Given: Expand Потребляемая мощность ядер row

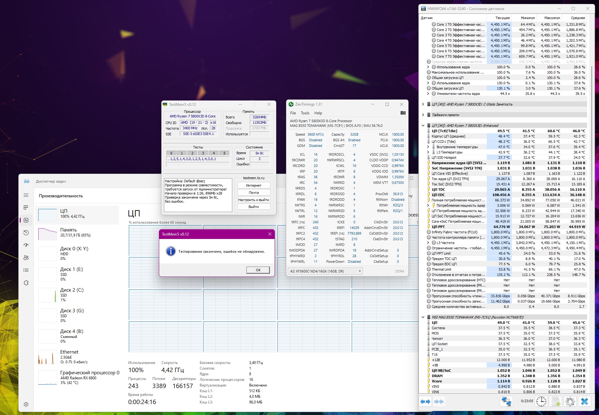Looking at the screenshot, I should [x=428, y=205].
